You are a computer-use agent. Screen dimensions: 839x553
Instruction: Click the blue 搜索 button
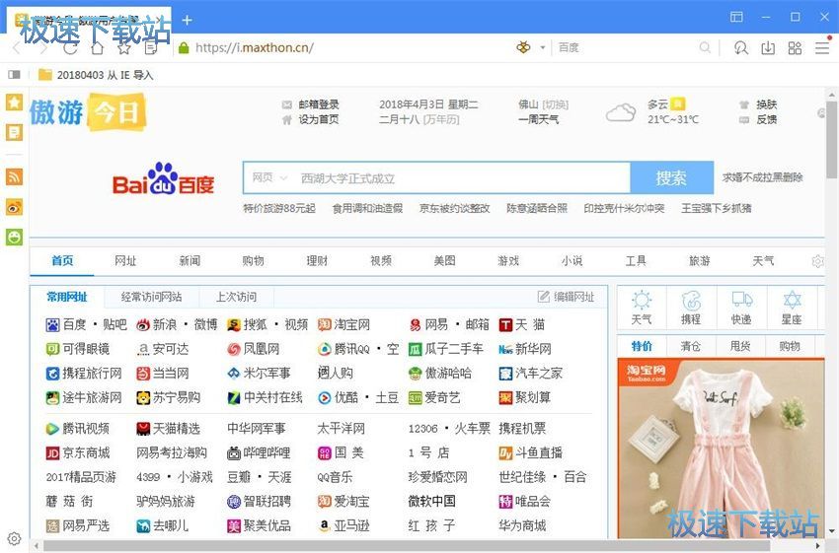pyautogui.click(x=671, y=177)
